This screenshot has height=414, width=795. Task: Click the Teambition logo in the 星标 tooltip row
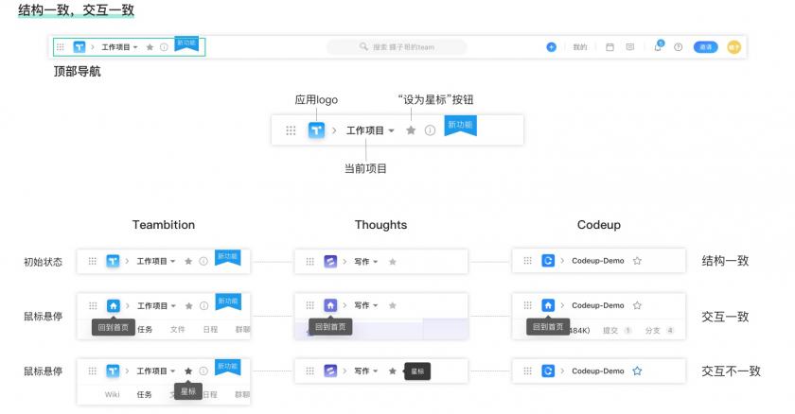pyautogui.click(x=113, y=371)
